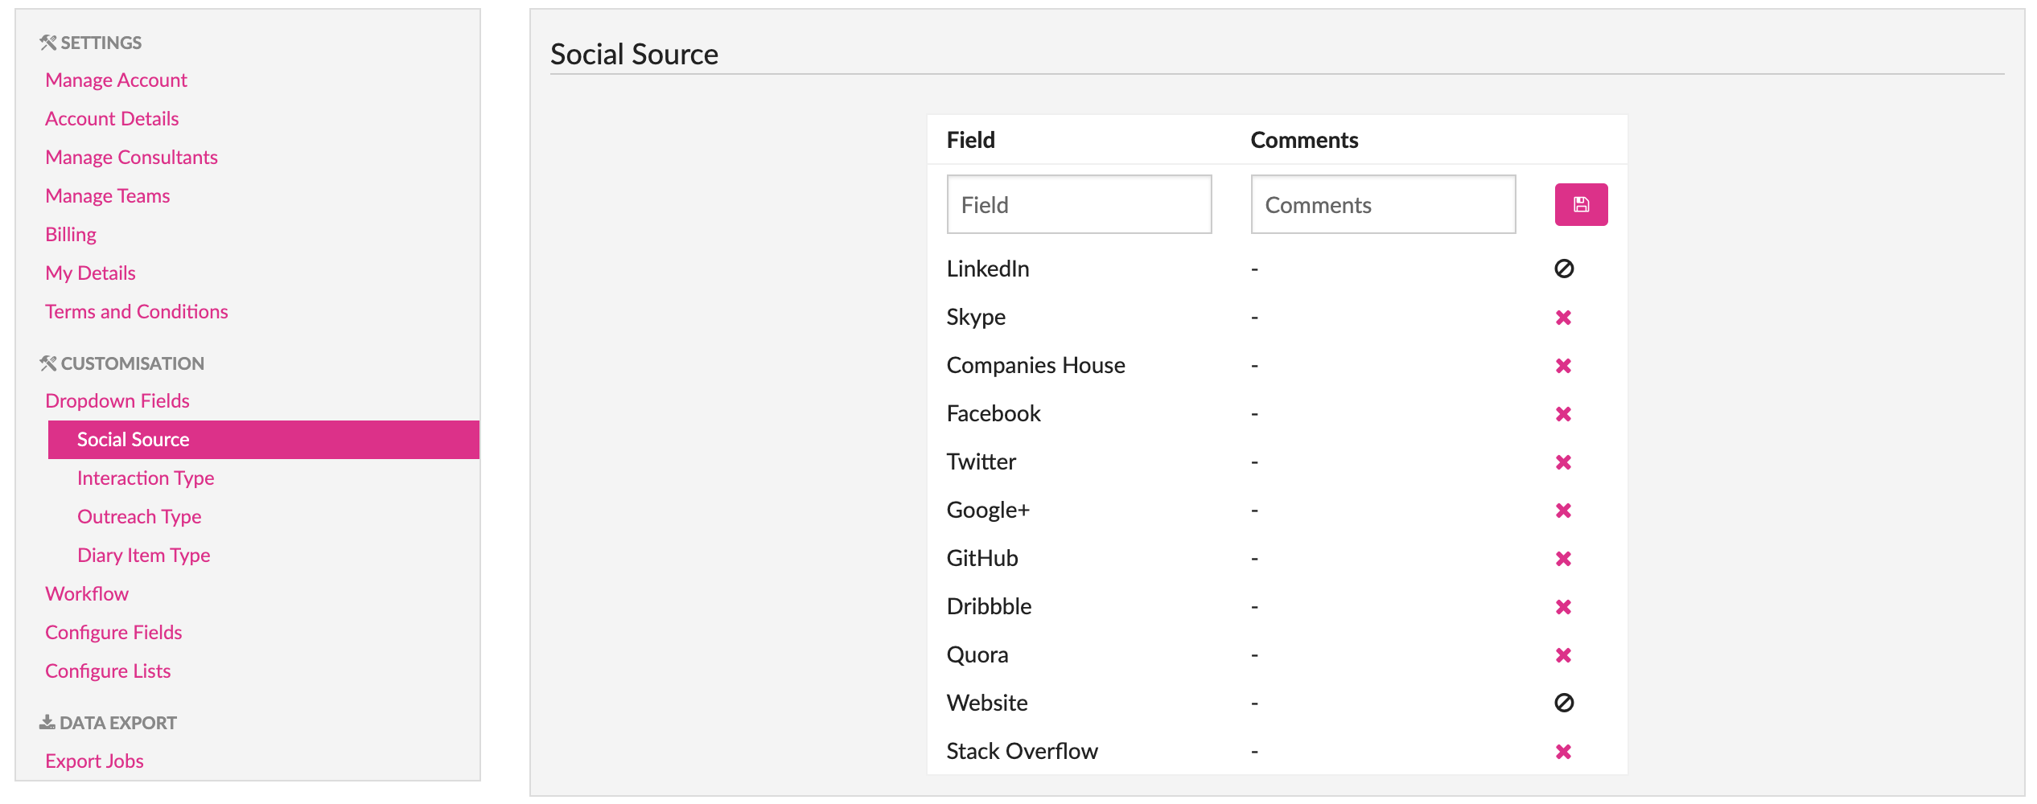The width and height of the screenshot is (2037, 804).
Task: Delete the Google+ social source
Action: pos(1563,511)
